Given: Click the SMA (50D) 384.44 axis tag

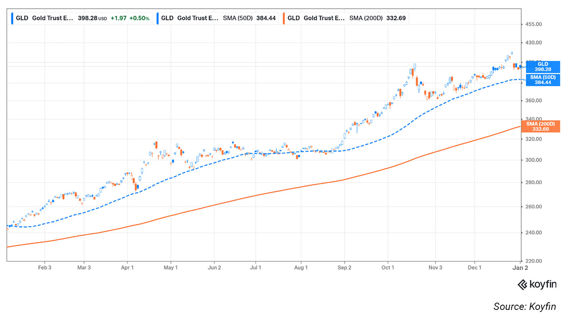Looking at the screenshot, I should pyautogui.click(x=542, y=80).
